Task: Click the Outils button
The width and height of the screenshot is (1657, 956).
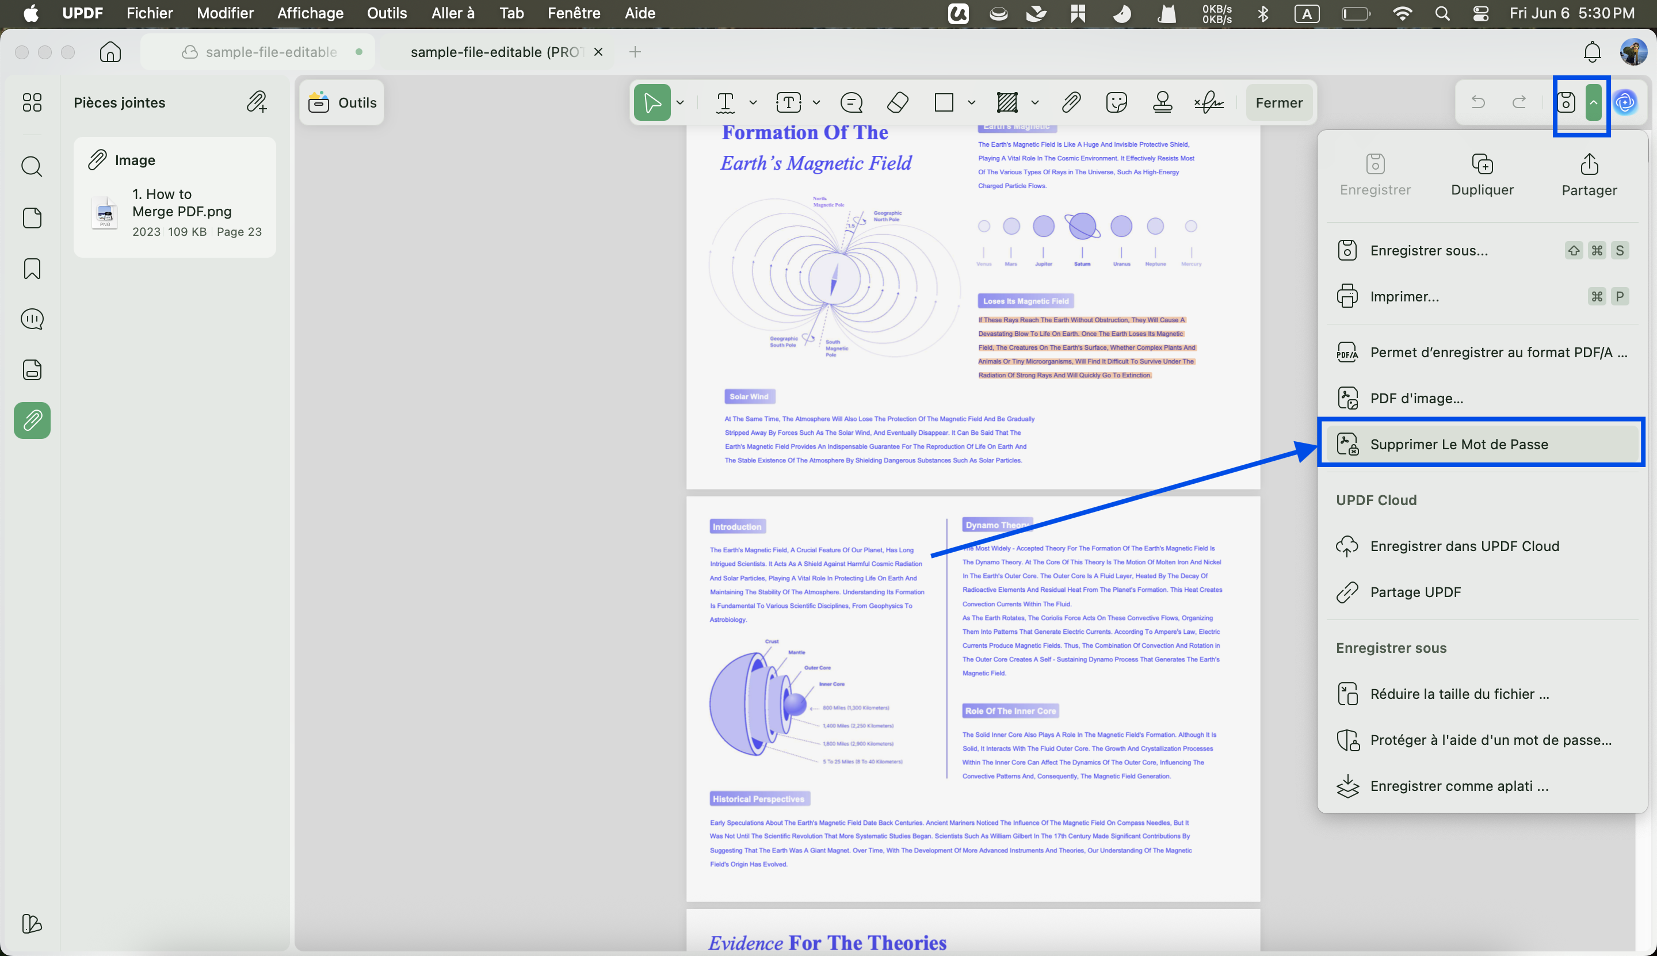Action: pyautogui.click(x=342, y=102)
